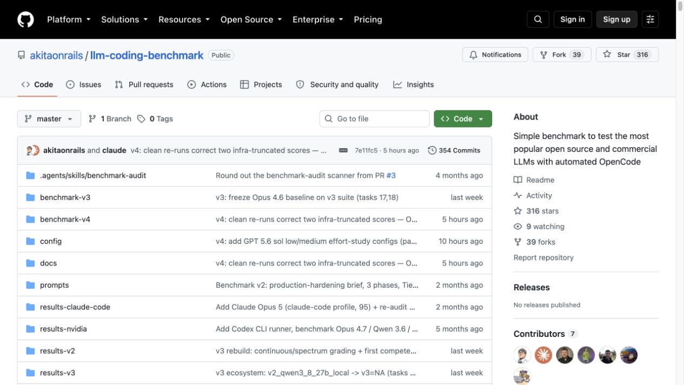Open the benchmark-v4 folder
Image resolution: width=684 pixels, height=385 pixels.
tap(65, 219)
